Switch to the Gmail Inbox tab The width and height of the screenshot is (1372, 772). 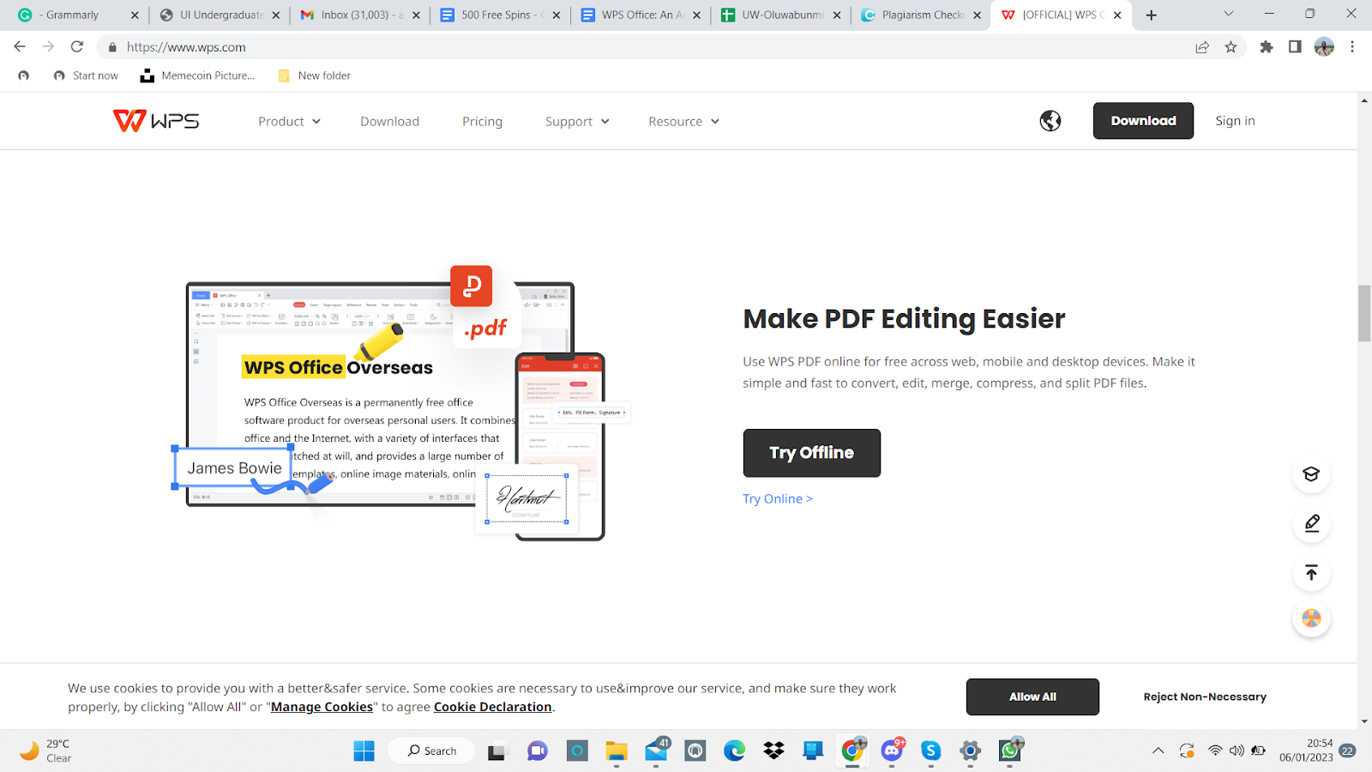pos(359,15)
